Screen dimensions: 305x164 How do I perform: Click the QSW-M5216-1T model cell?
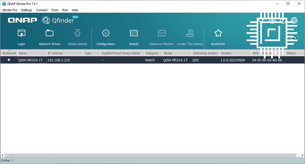pyautogui.click(x=175, y=60)
